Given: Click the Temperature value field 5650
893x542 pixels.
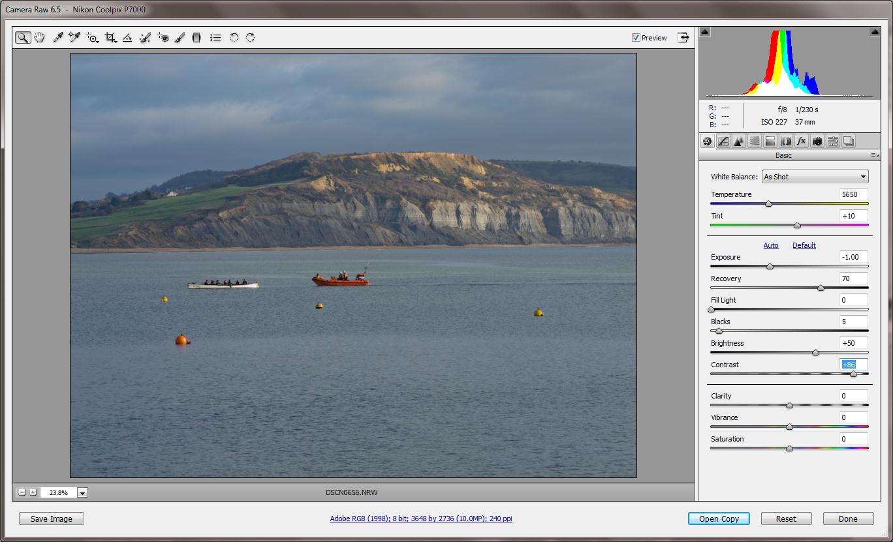Looking at the screenshot, I should (x=853, y=194).
